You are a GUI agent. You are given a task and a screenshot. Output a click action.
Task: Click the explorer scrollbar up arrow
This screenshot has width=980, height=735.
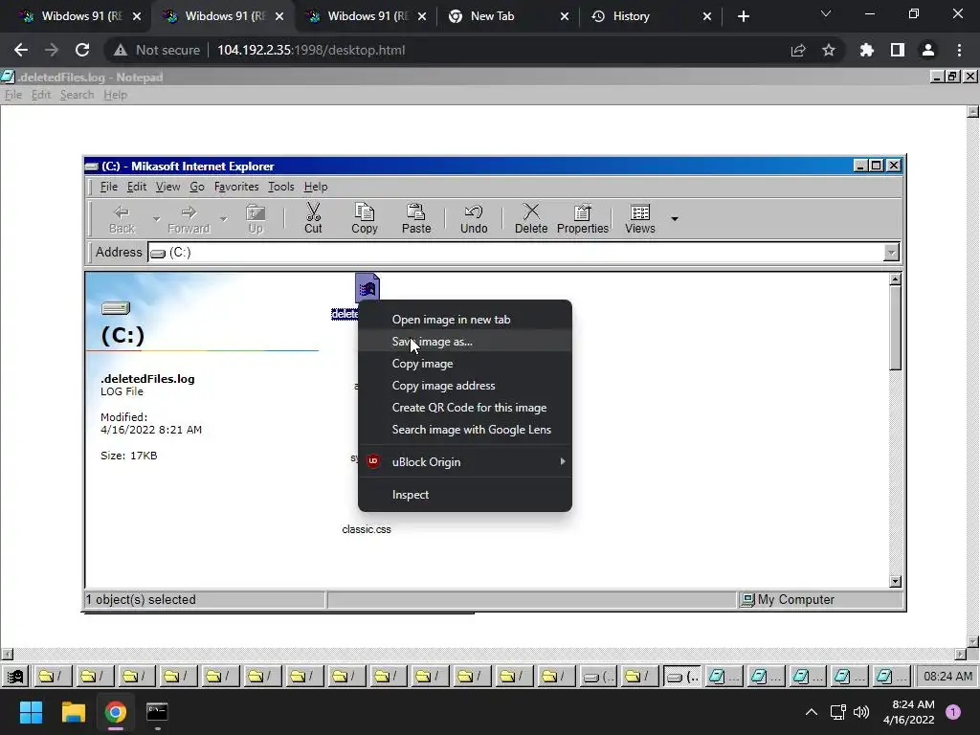pyautogui.click(x=895, y=279)
